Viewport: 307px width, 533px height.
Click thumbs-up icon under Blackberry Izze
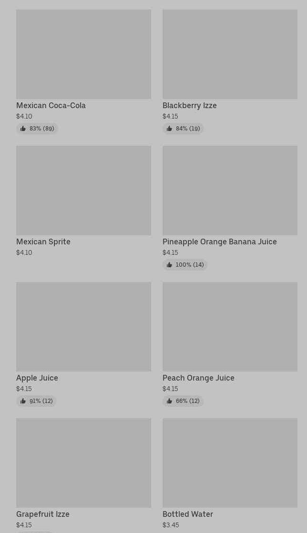[x=169, y=129]
